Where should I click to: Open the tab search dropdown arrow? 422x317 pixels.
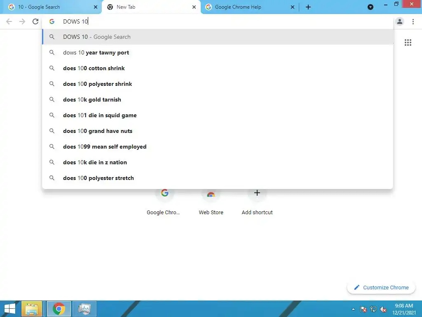point(370,7)
